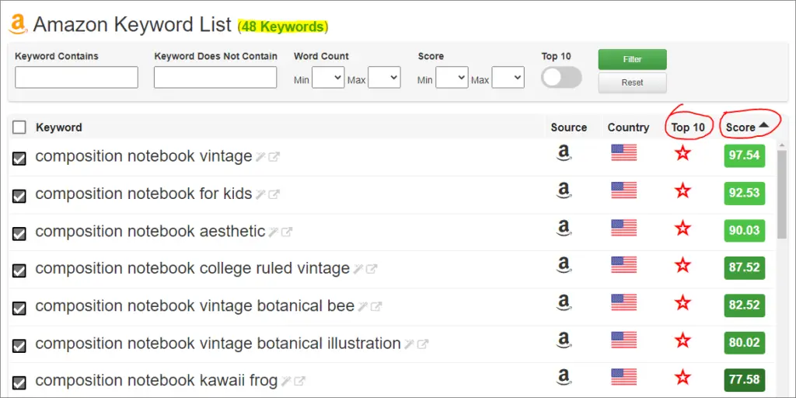Viewport: 796px width, 398px height.
Task: Click wand icon beside "composition notebook aesthetic"
Action: coord(274,232)
